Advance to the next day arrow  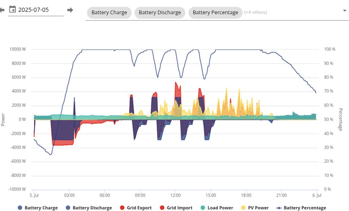coord(70,10)
